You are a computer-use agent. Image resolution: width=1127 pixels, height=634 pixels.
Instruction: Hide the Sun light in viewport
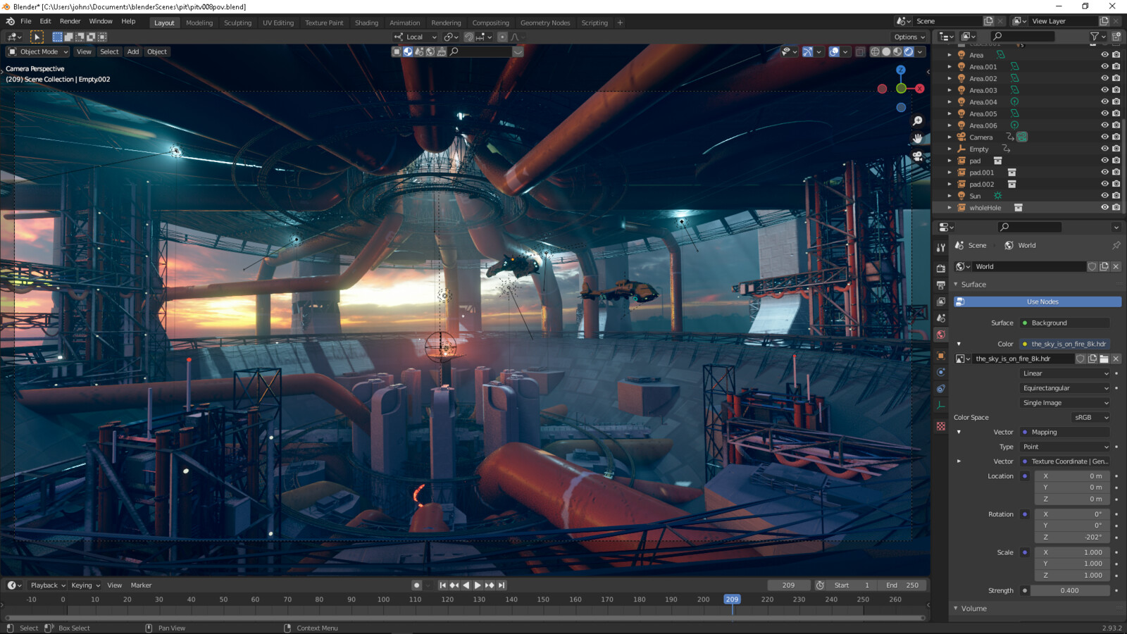coord(1104,196)
